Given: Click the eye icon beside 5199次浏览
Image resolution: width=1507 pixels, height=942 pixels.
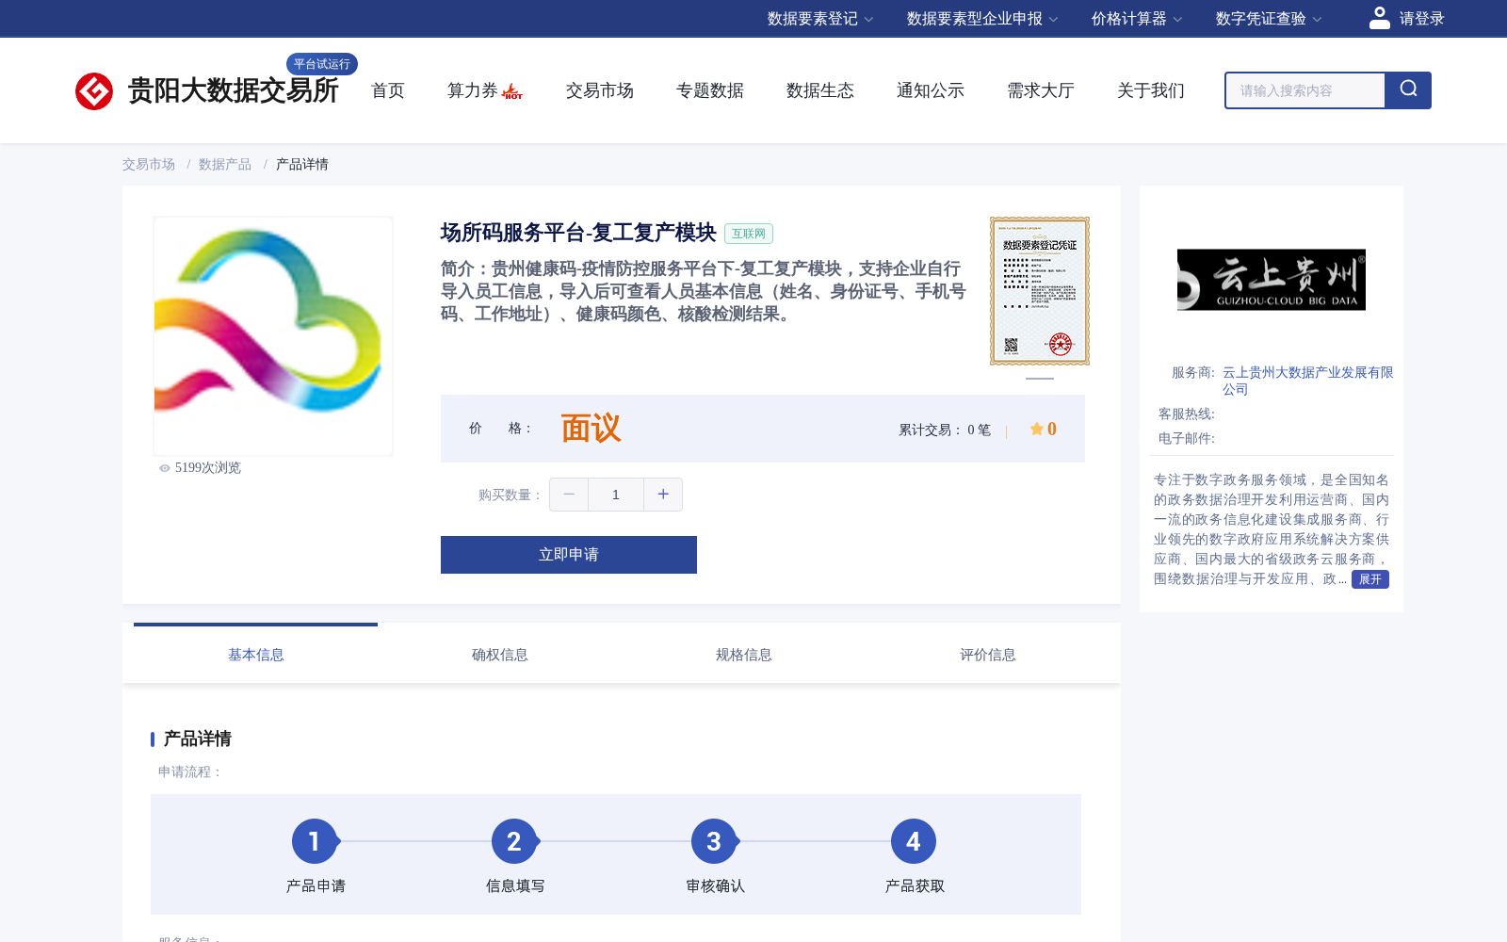Looking at the screenshot, I should tap(165, 468).
